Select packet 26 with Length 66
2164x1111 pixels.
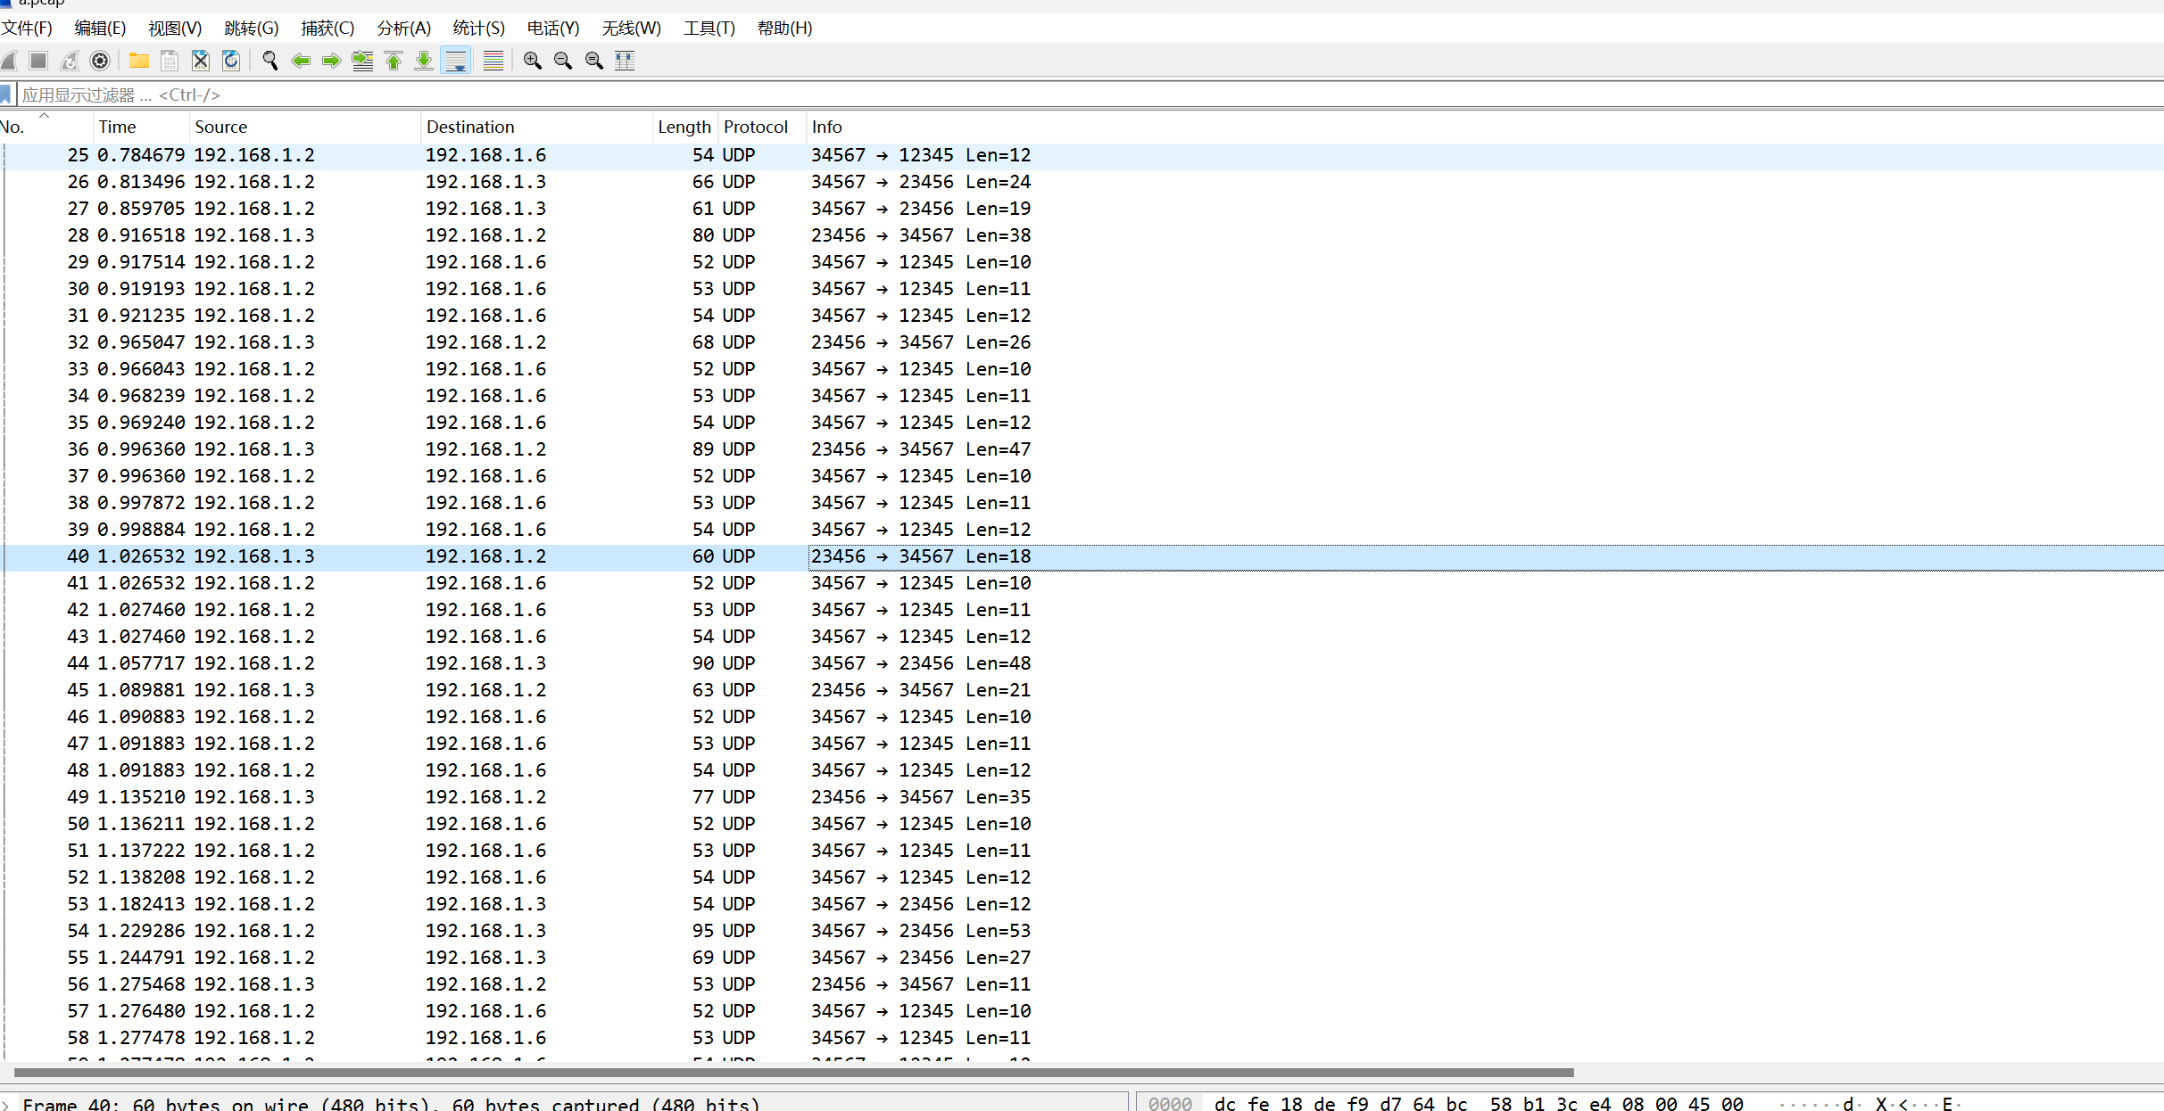[1082, 182]
